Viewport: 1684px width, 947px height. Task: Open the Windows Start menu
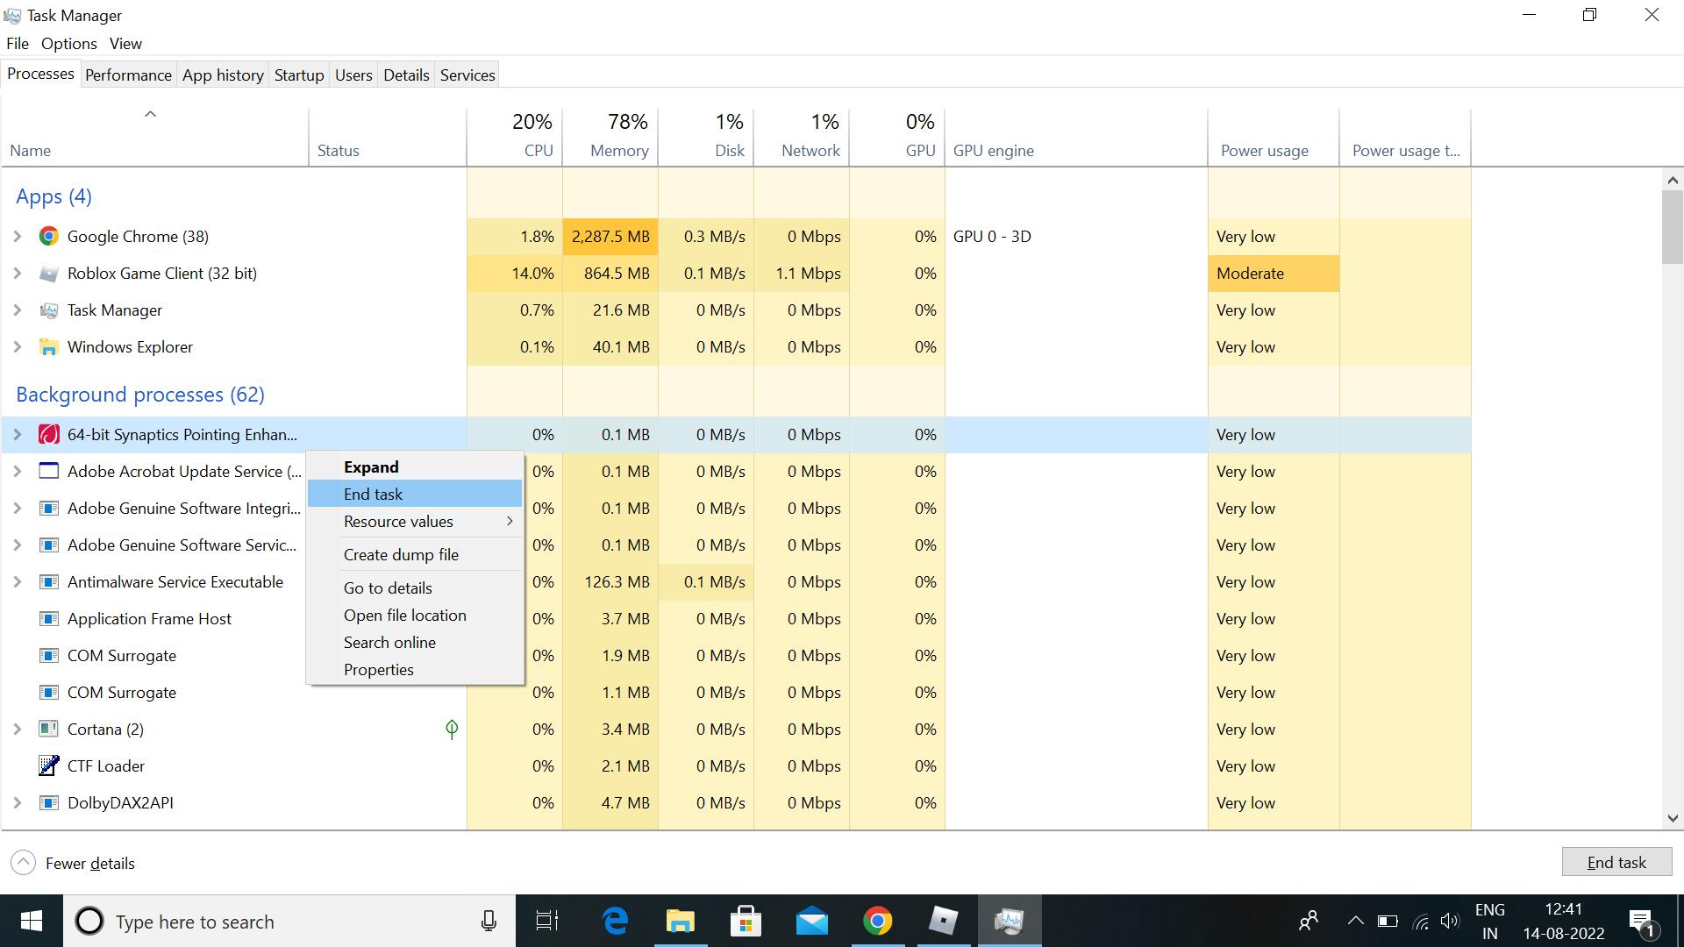point(32,921)
